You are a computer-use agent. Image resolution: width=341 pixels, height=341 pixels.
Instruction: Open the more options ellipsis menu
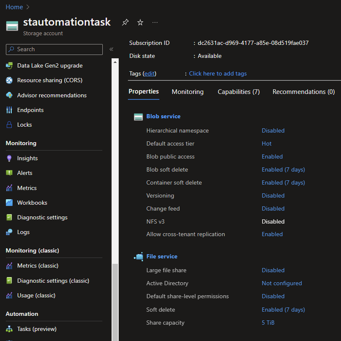tap(155, 23)
